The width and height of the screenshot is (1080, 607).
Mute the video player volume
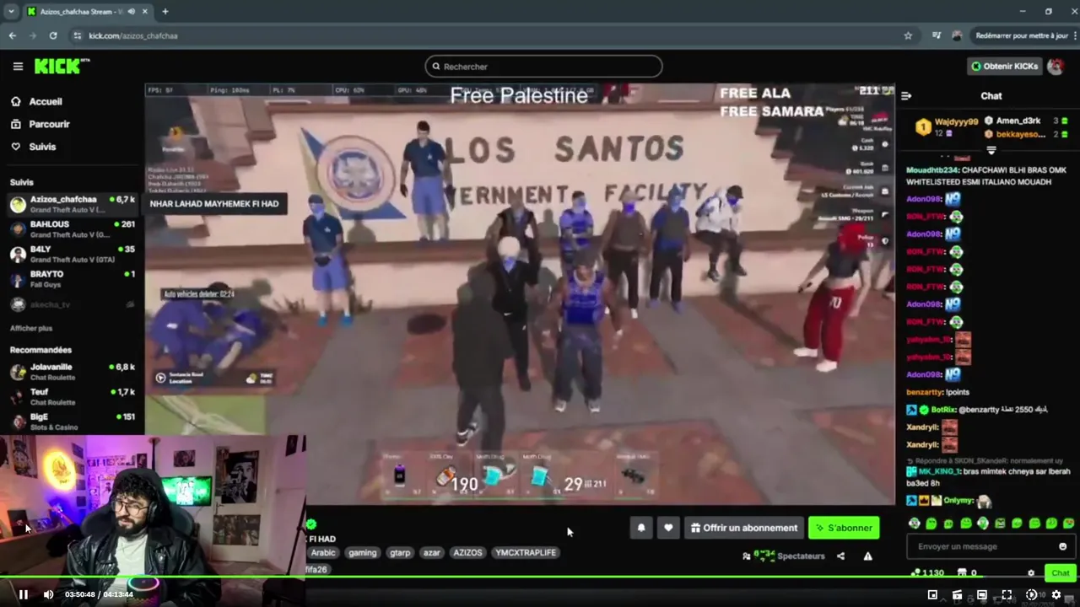click(x=48, y=595)
